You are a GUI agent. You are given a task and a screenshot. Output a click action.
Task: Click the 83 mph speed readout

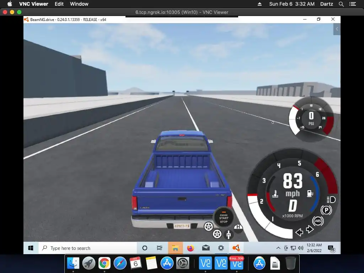(x=293, y=181)
